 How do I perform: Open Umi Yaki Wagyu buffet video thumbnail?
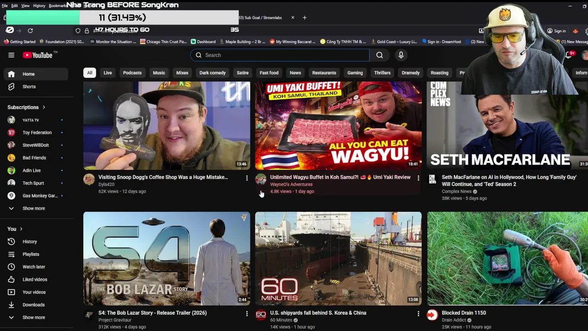[x=339, y=126]
